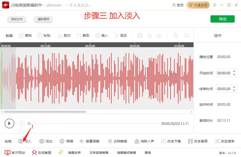This screenshot has height=157, width=241.
Task: Open Audio Format Conversion (音频格式转换)
Action: 127,153
